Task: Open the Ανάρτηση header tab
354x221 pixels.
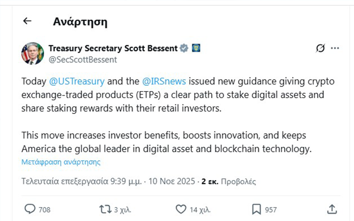Action: click(x=80, y=22)
